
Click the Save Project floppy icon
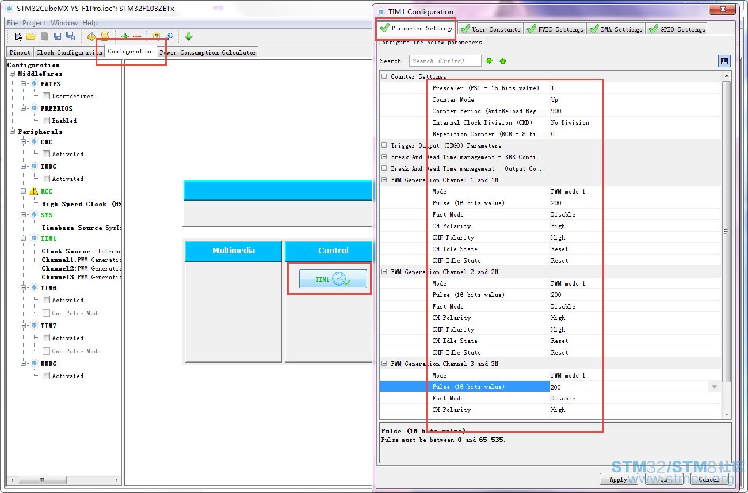click(58, 36)
